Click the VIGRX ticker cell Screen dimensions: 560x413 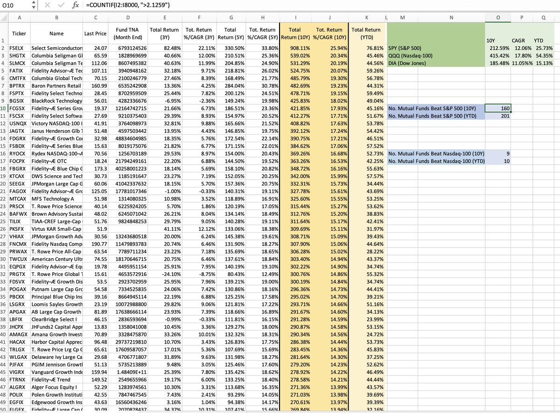(19, 373)
